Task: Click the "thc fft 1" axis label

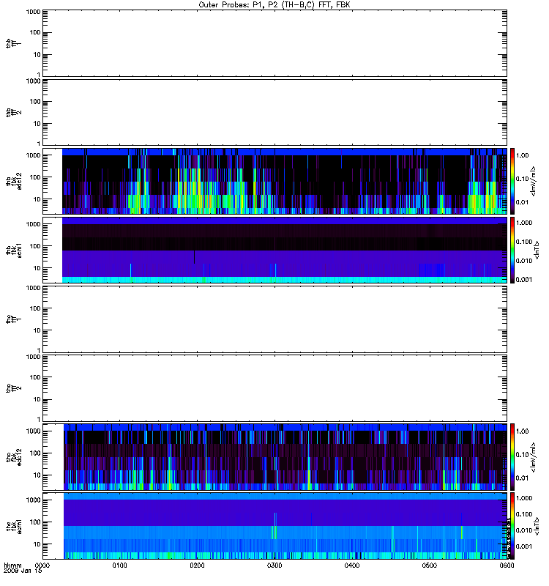Action: [13, 319]
